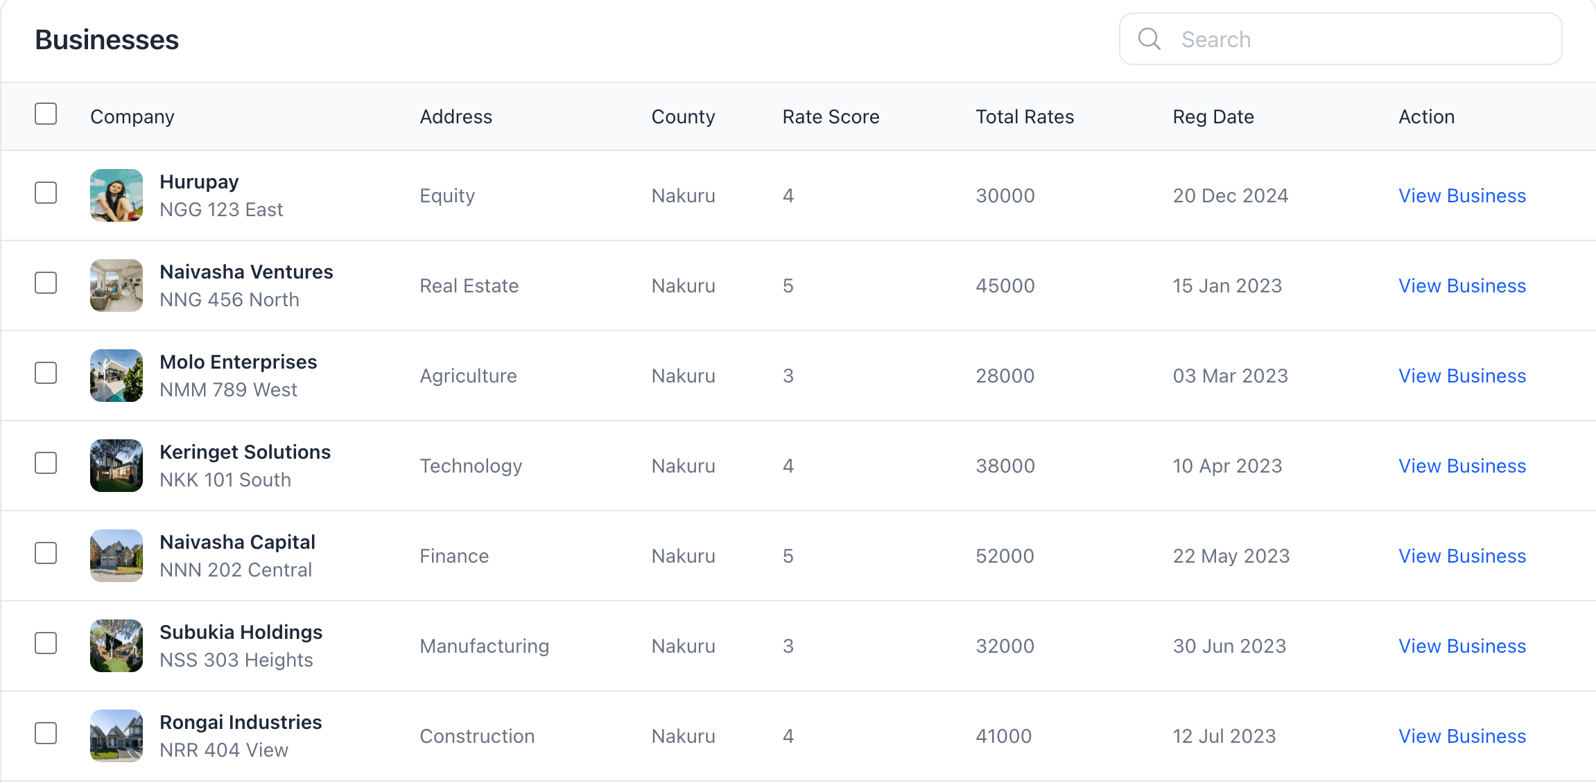Click the Molo Enterprises thumbnail image

point(116,376)
